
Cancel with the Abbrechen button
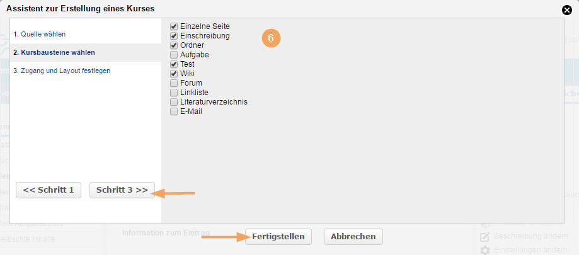click(x=353, y=237)
